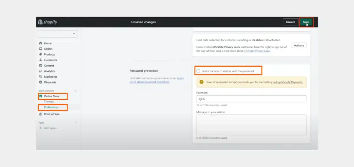Image resolution: width=354 pixels, height=167 pixels.
Task: Open Products in the sidebar
Action: pyautogui.click(x=50, y=55)
